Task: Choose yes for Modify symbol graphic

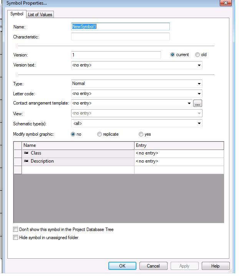Action: (x=141, y=134)
